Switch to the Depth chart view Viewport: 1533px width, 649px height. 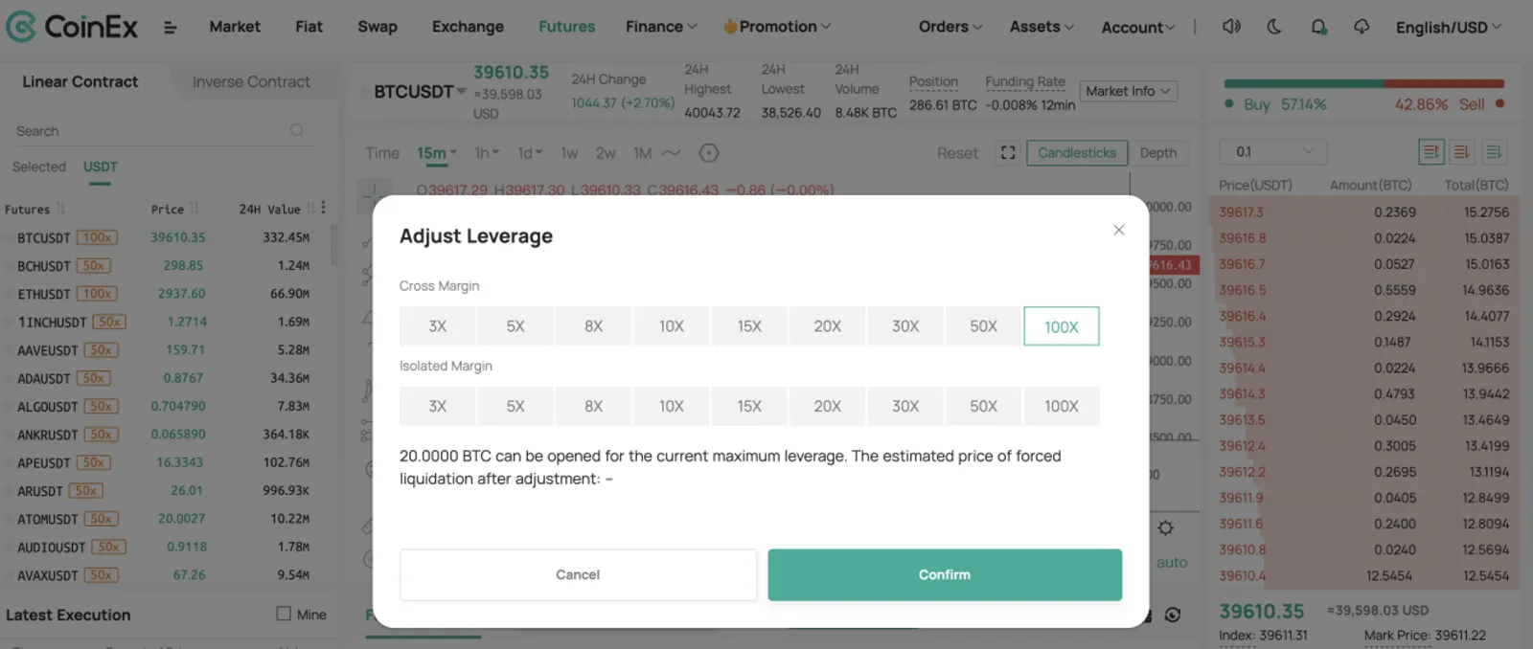pyautogui.click(x=1158, y=152)
